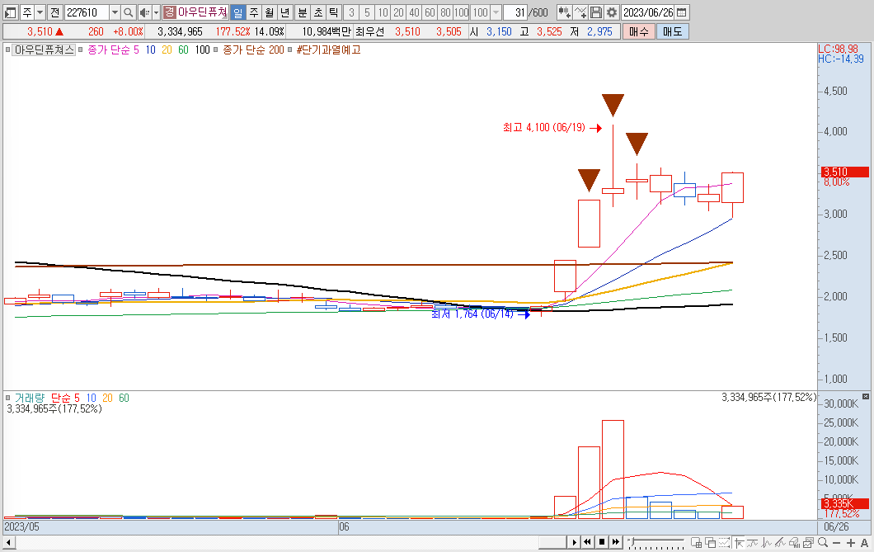Click the A auto-scale text icon
The height and width of the screenshot is (552, 874).
[865, 543]
